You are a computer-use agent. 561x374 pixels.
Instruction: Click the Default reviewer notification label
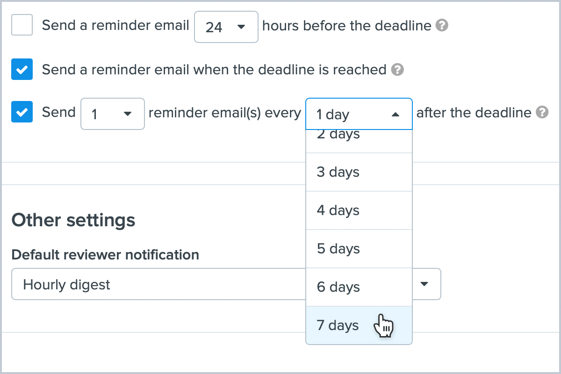tap(105, 255)
